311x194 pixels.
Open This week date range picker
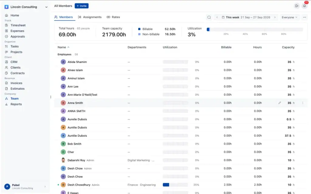click(x=246, y=17)
